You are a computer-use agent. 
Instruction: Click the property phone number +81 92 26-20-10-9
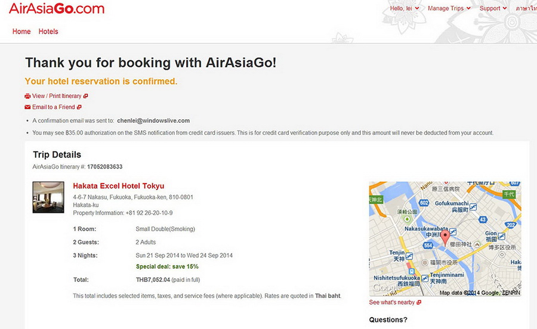[149, 213]
